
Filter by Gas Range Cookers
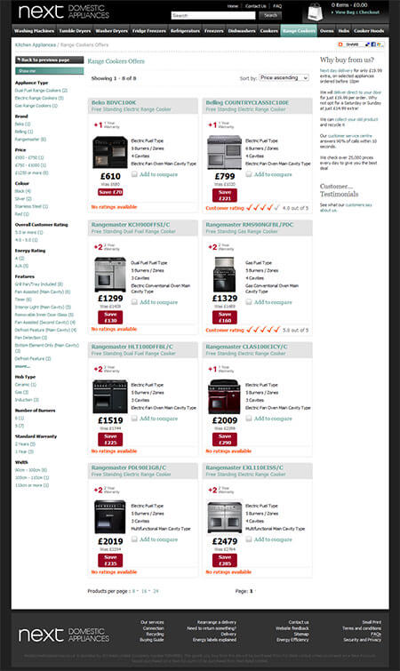click(36, 106)
